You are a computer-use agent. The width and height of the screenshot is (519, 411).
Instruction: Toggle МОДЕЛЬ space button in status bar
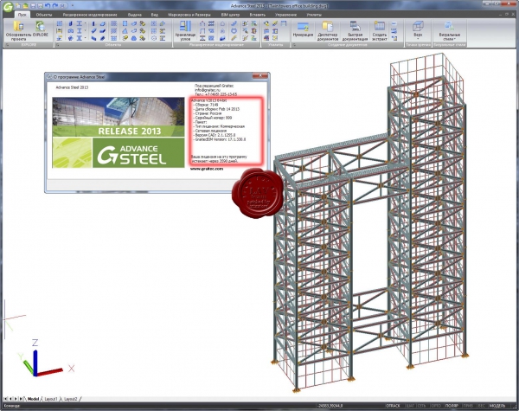coord(497,406)
